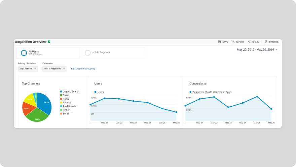
Task: Click the May 22 conversions data point
Action: coord(214,97)
